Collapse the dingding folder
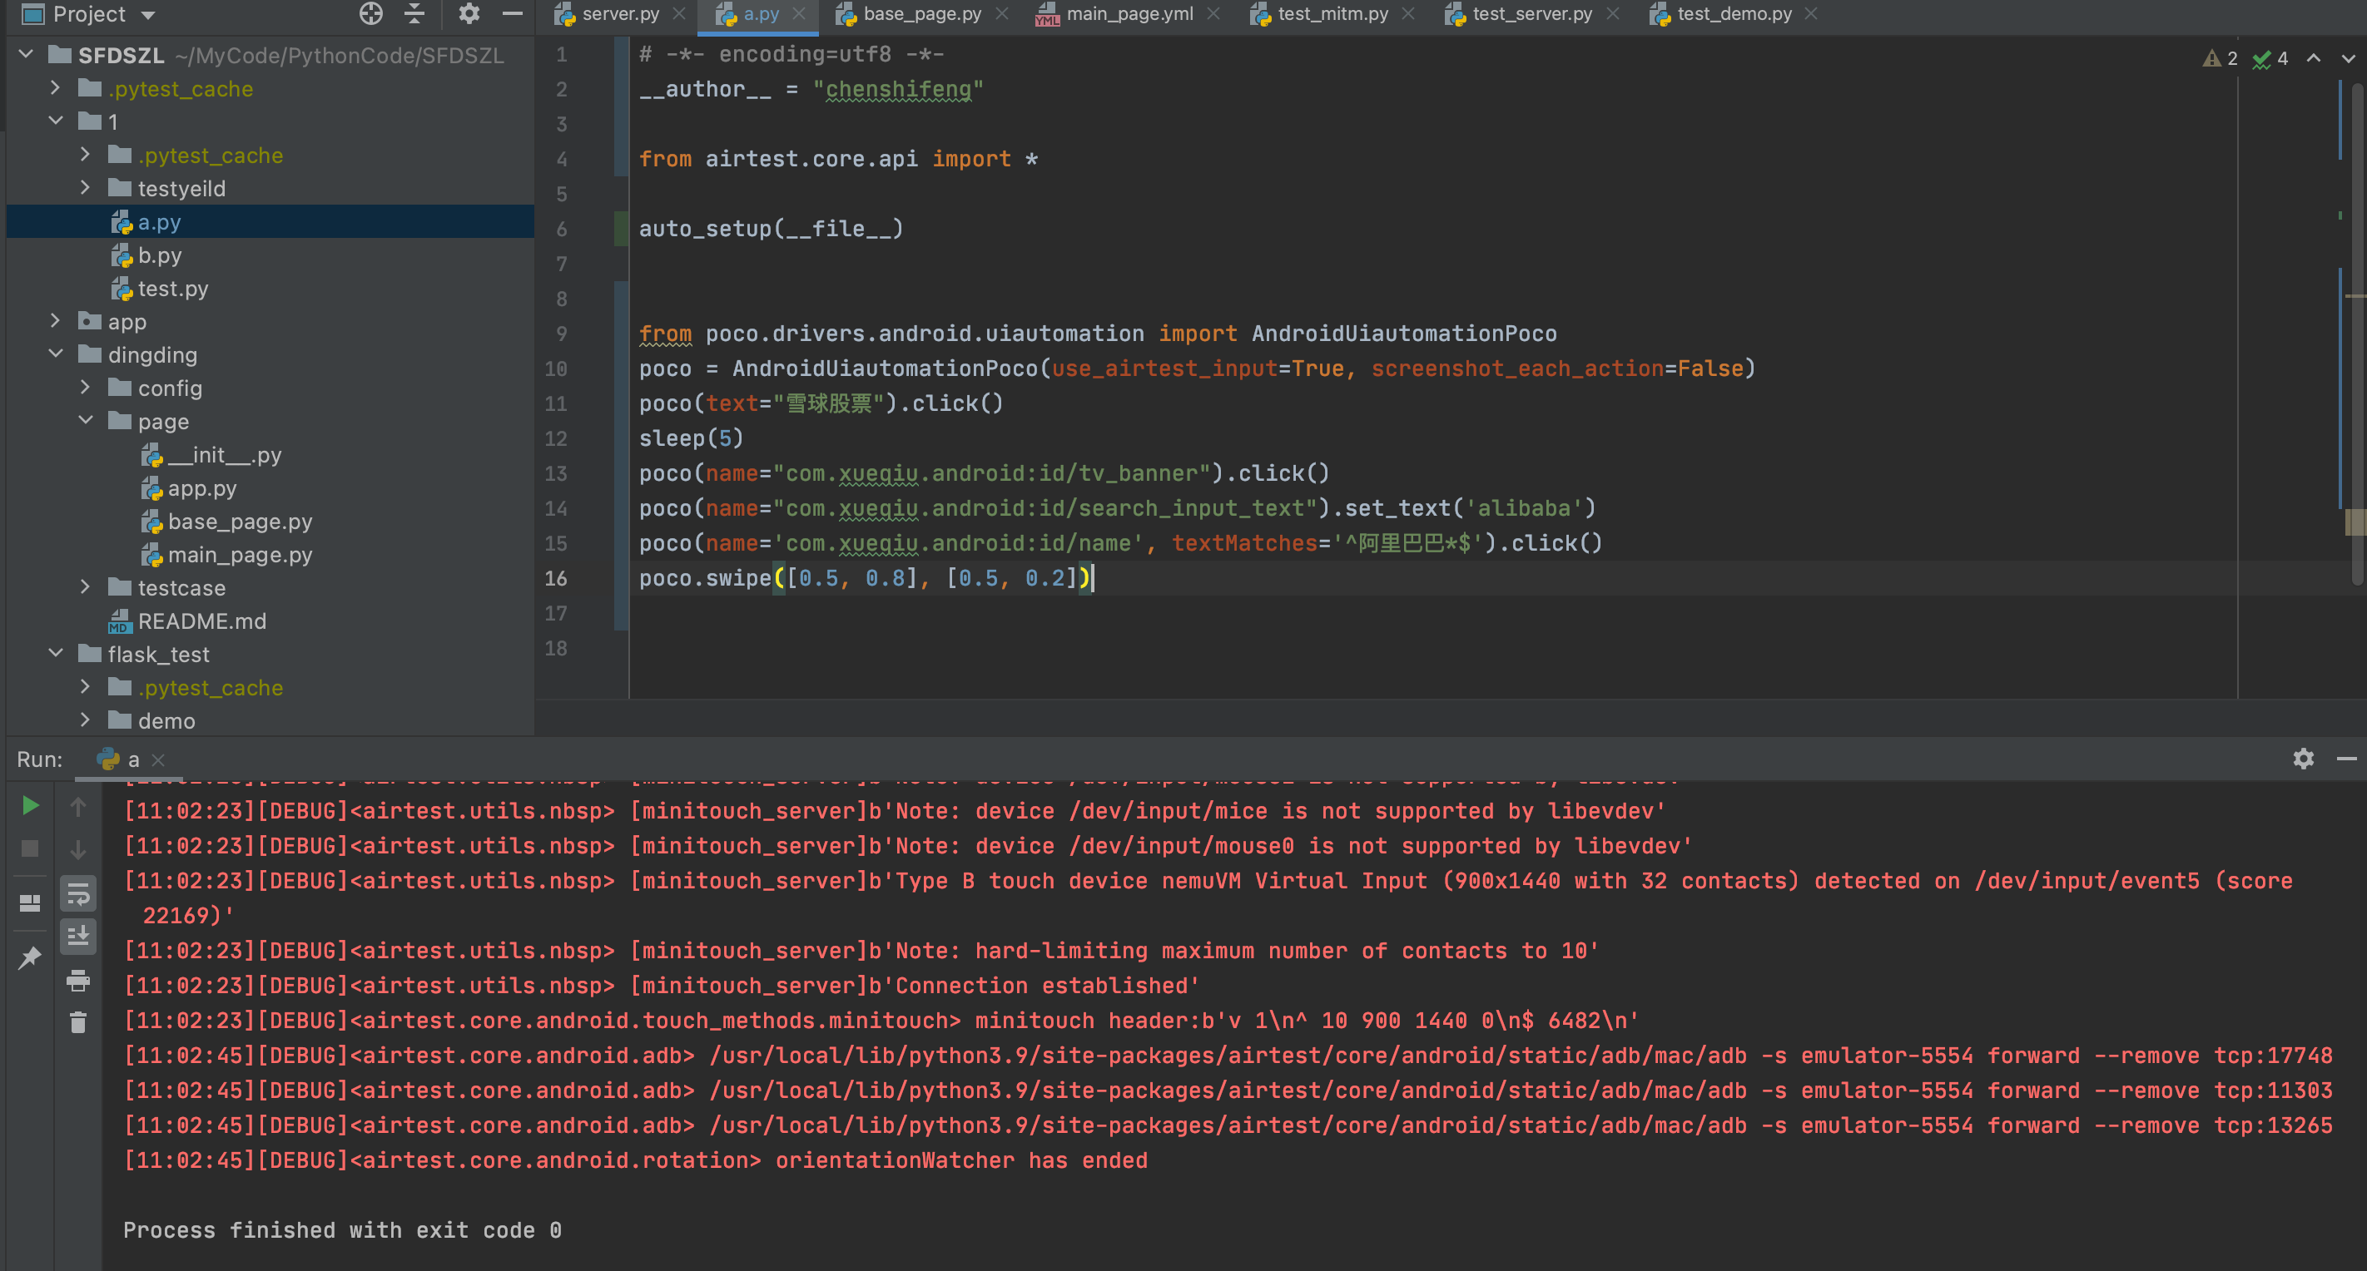Screen dimensions: 2367x1271 point(56,354)
